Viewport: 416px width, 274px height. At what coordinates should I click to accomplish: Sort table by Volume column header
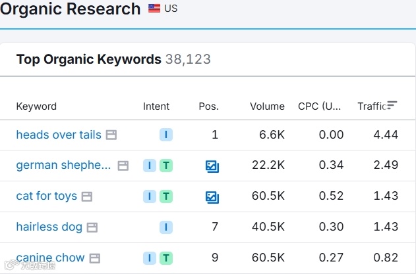(x=267, y=106)
